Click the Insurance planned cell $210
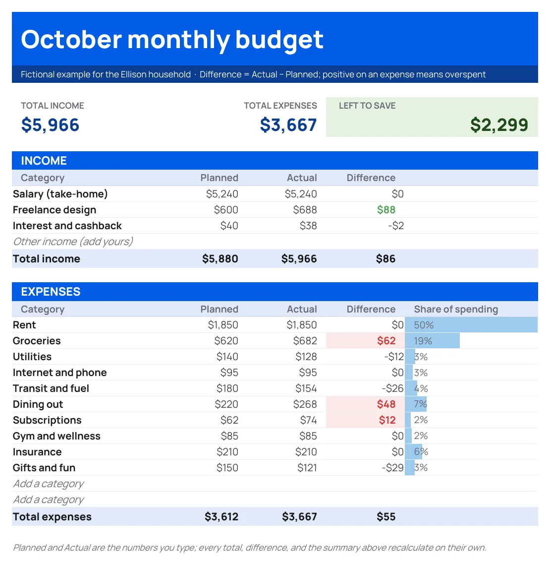The image size is (550, 565). pyautogui.click(x=227, y=452)
